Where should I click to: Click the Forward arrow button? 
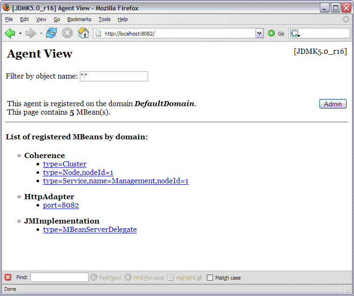point(30,34)
